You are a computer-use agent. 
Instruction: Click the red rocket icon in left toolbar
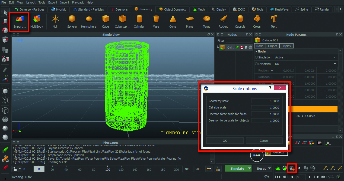point(5,167)
